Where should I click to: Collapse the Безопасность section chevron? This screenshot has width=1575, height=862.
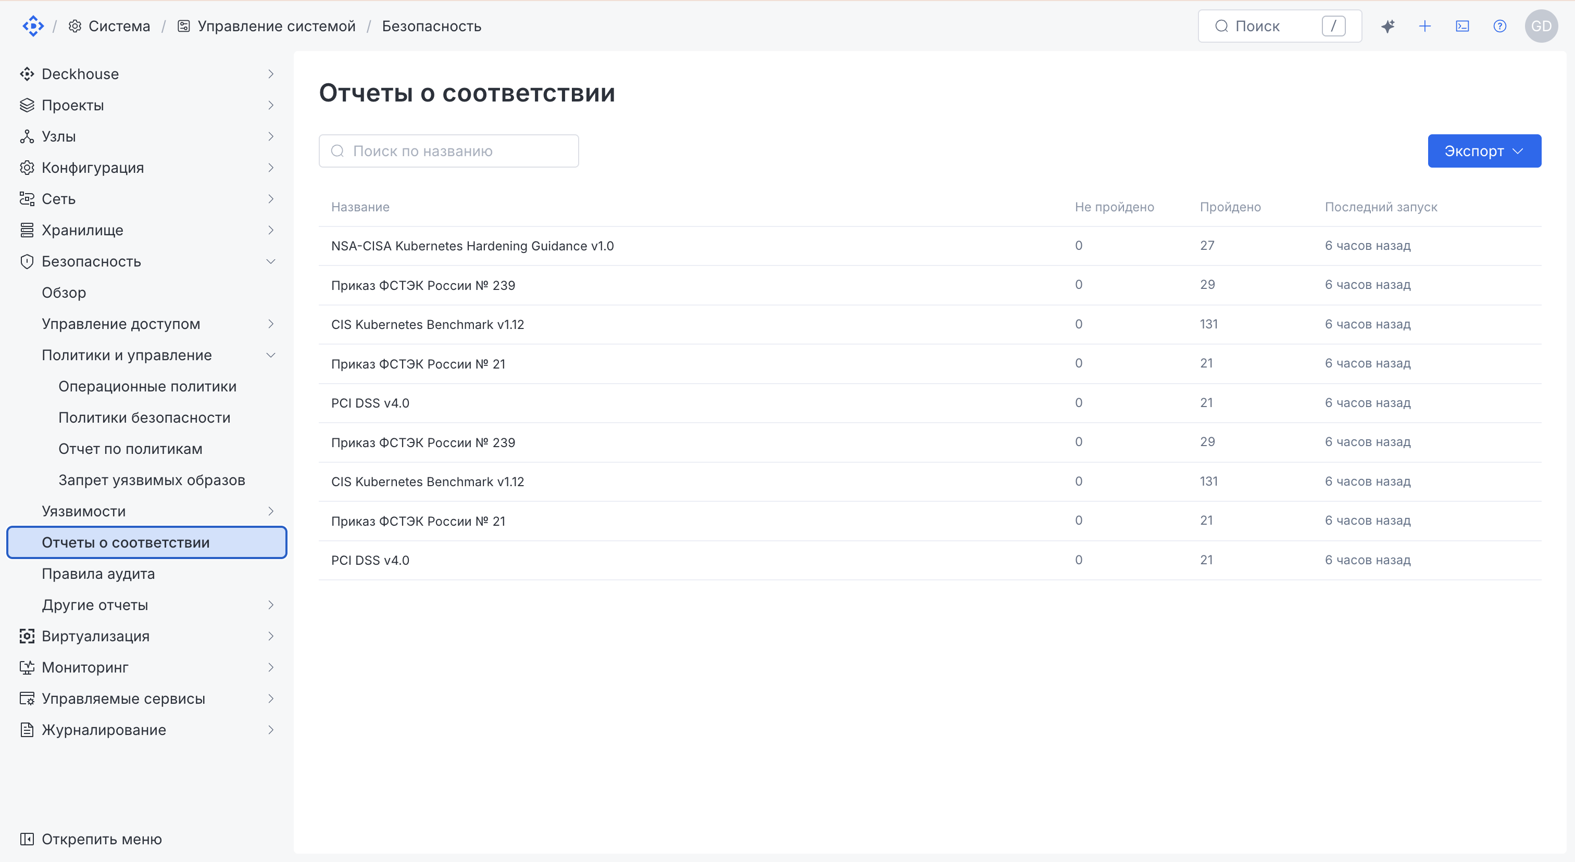(271, 261)
